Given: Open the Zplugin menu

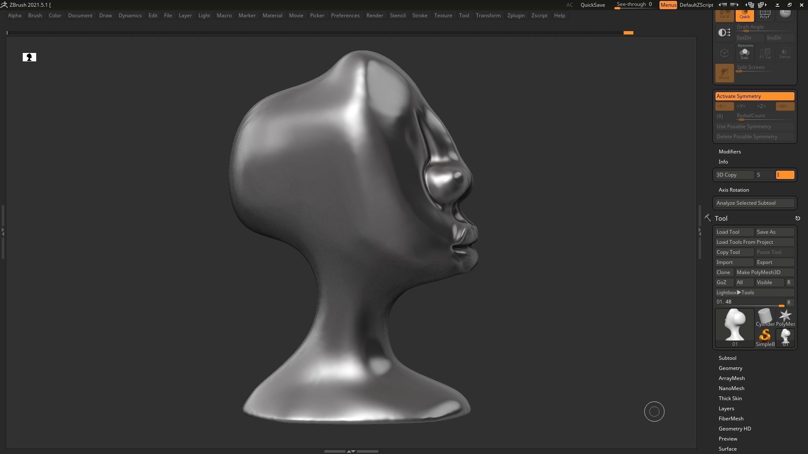Looking at the screenshot, I should [516, 16].
